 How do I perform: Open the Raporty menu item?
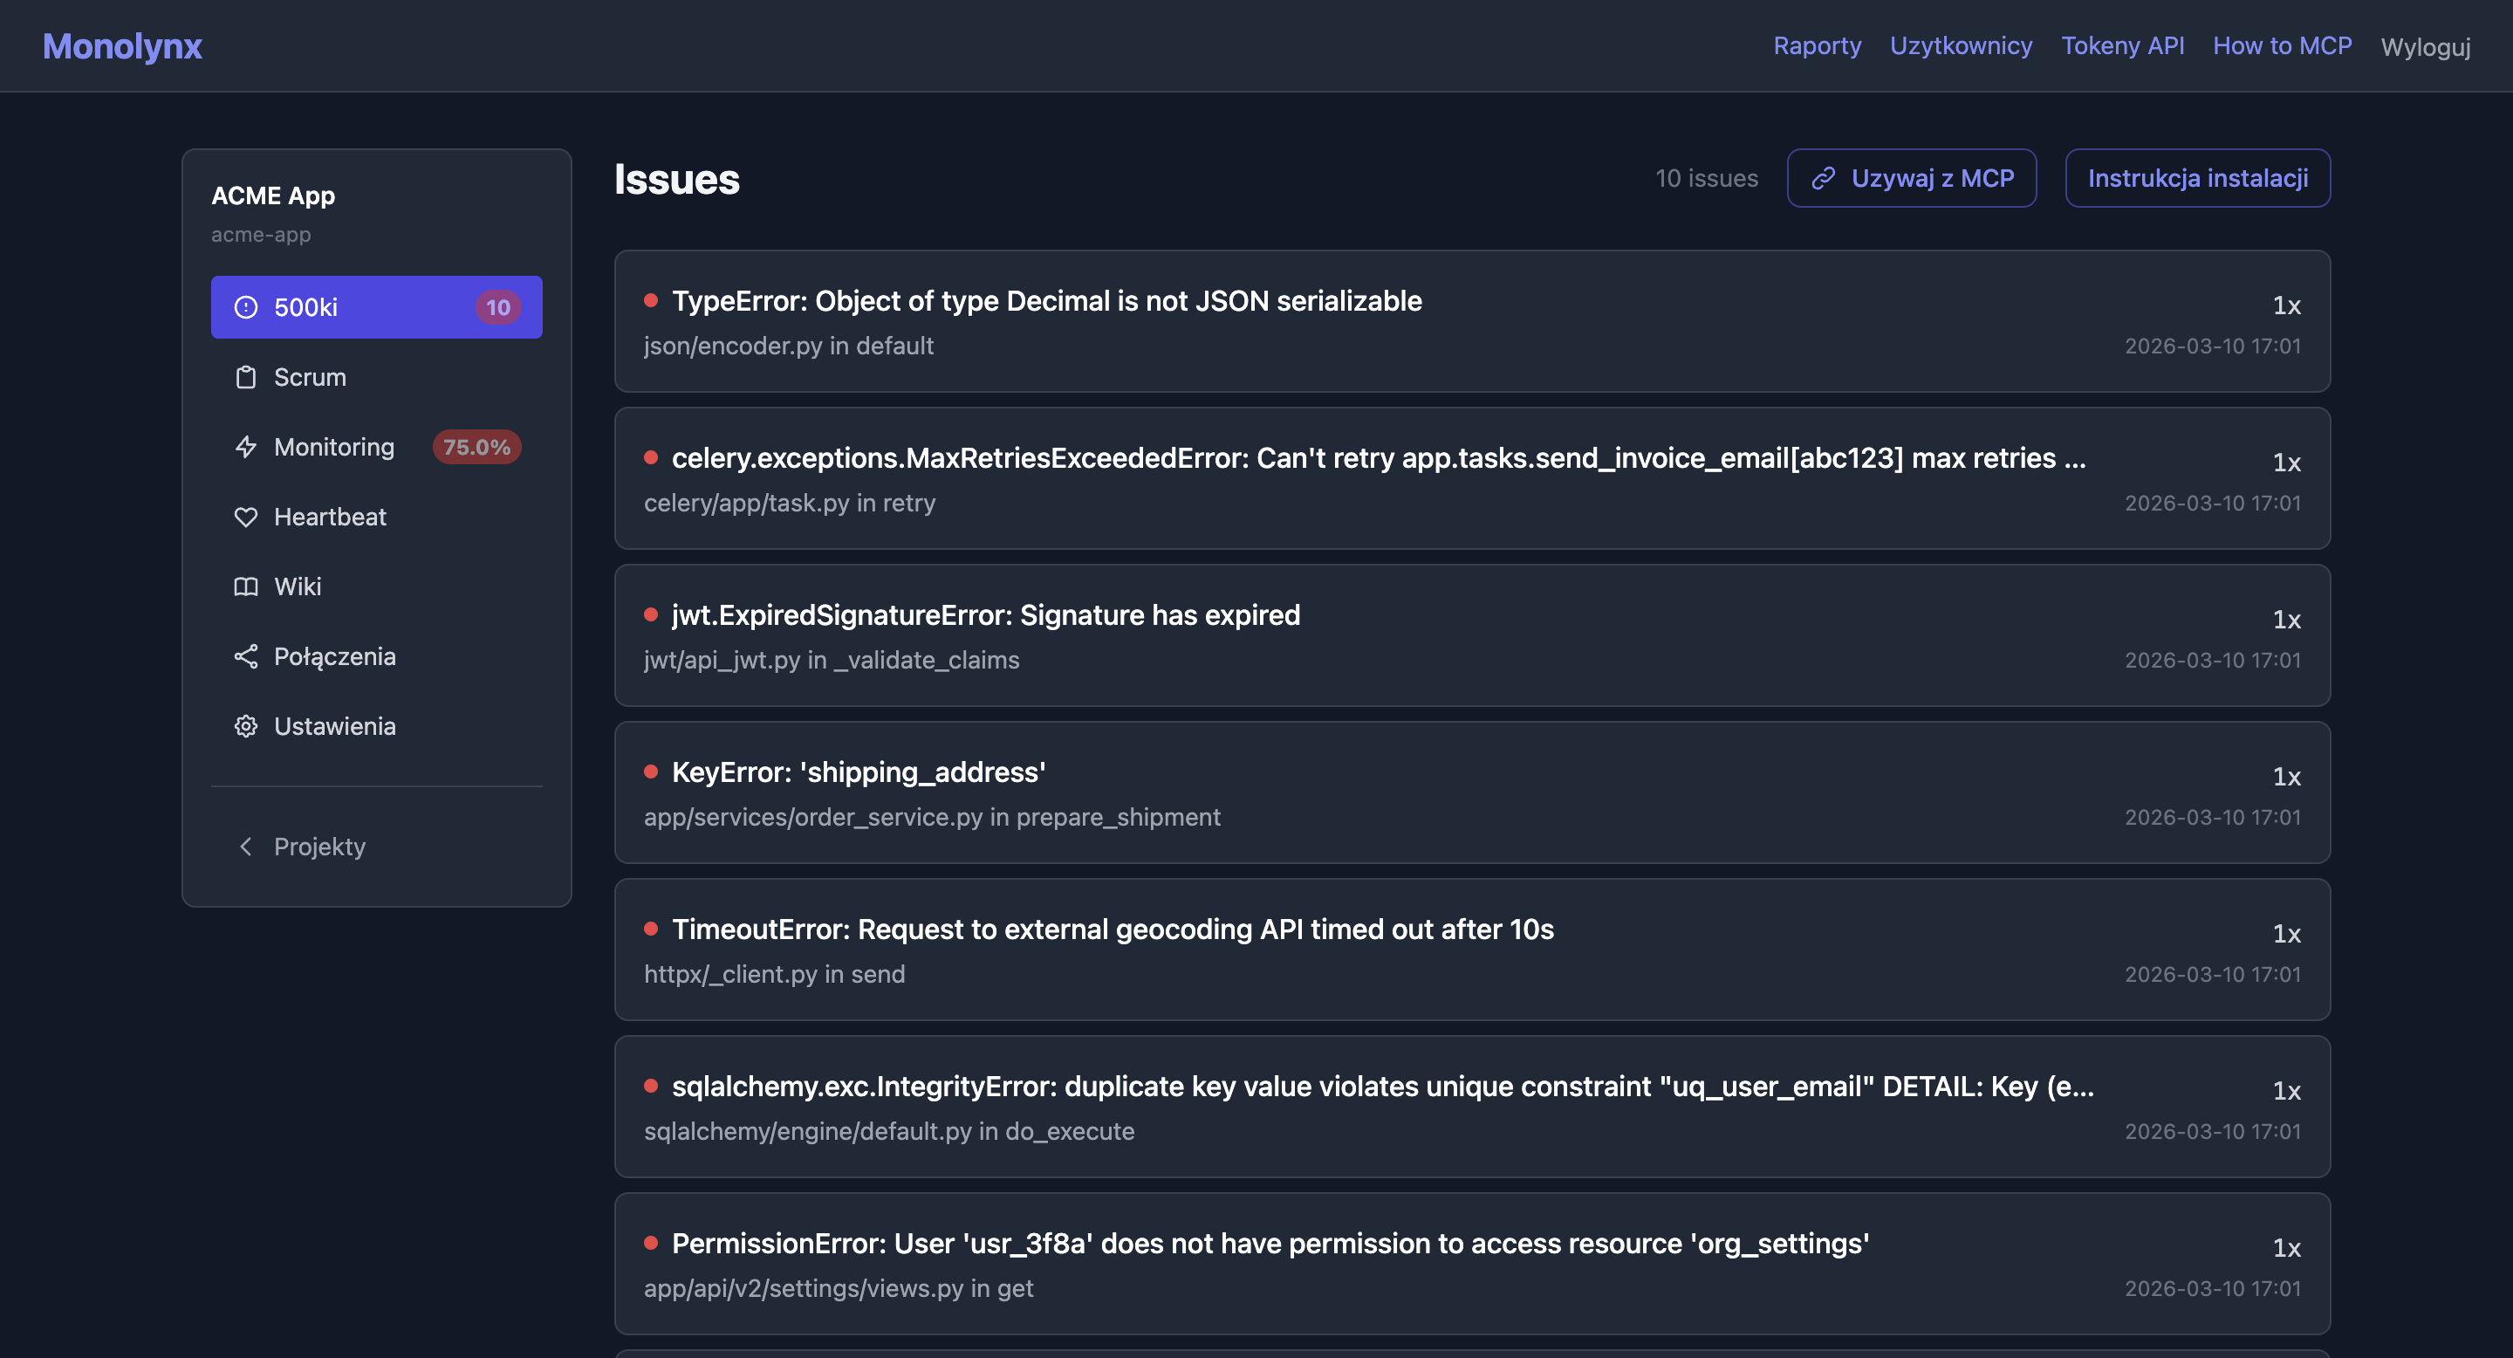click(1817, 45)
